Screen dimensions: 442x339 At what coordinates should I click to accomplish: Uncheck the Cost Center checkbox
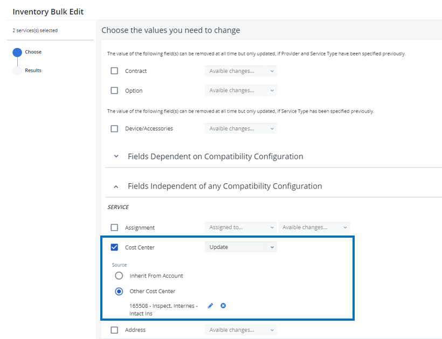pyautogui.click(x=114, y=247)
